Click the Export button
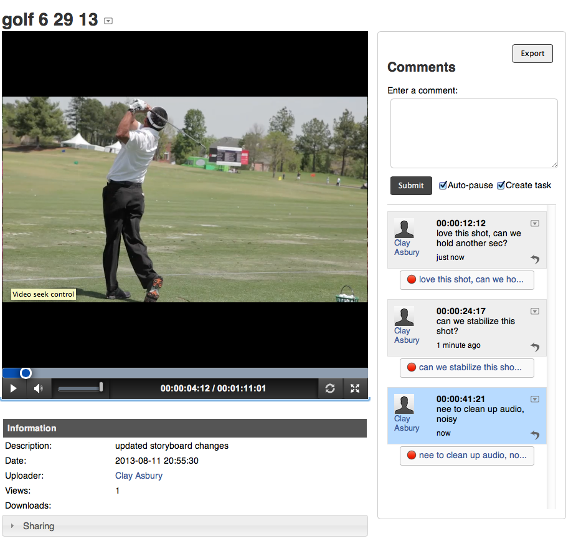Screen dimensions: 581x546 532,54
